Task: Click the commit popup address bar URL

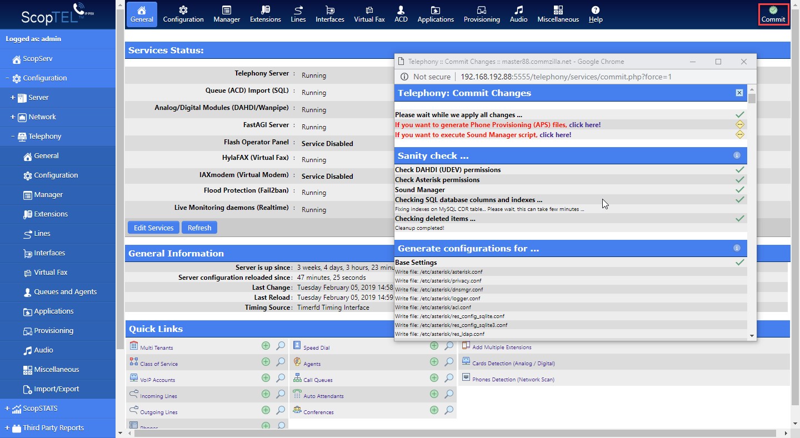Action: click(x=566, y=77)
